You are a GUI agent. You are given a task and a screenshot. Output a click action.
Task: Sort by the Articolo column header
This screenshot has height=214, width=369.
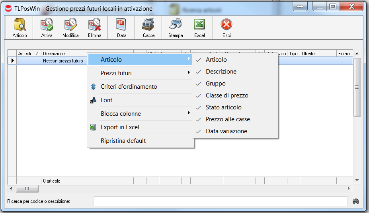(x=29, y=54)
